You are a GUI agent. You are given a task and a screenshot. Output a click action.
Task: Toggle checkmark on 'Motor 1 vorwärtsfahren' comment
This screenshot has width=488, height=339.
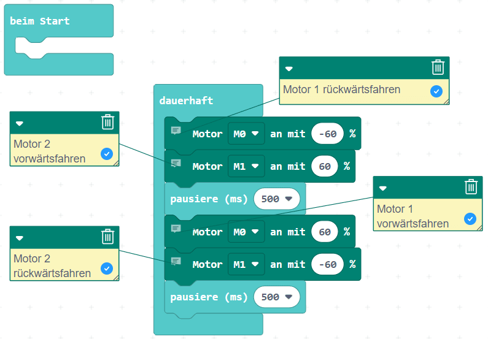(470, 218)
